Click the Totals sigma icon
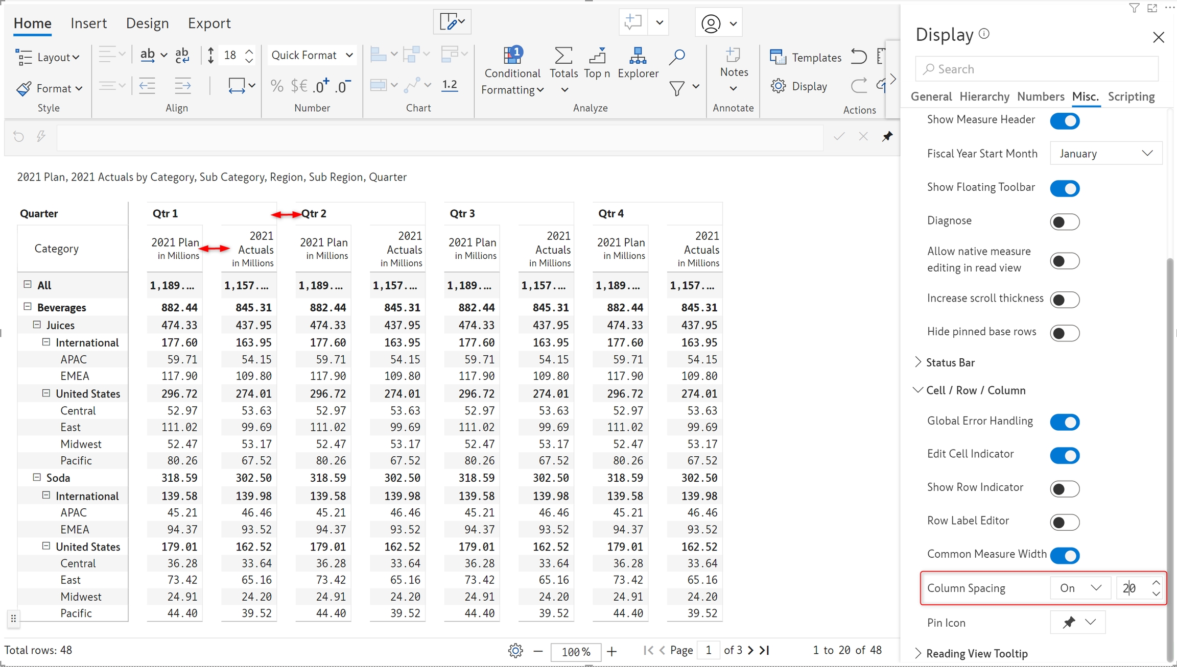This screenshot has width=1177, height=667. tap(563, 56)
